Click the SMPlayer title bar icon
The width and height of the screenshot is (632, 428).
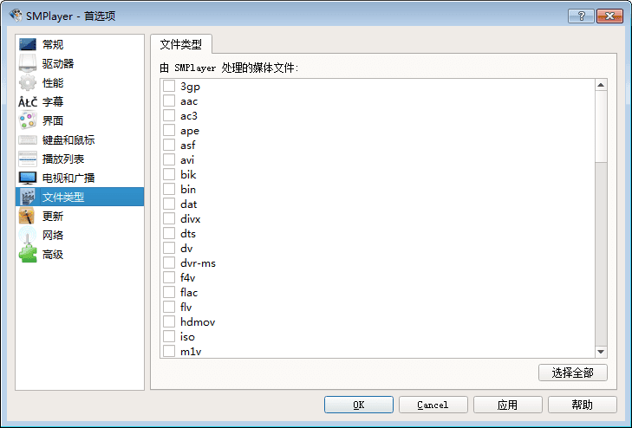(16, 16)
